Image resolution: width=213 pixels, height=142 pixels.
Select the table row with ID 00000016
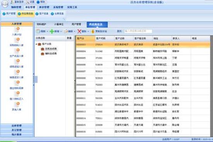(143, 132)
